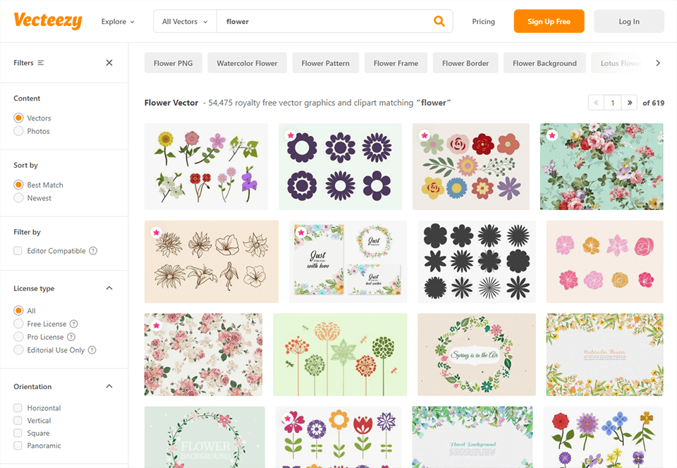Collapse the License type section

tap(109, 288)
